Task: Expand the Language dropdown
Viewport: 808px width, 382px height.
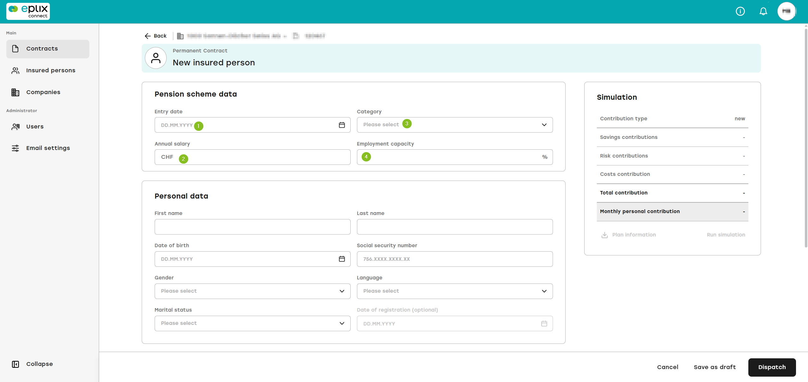Action: (x=454, y=291)
